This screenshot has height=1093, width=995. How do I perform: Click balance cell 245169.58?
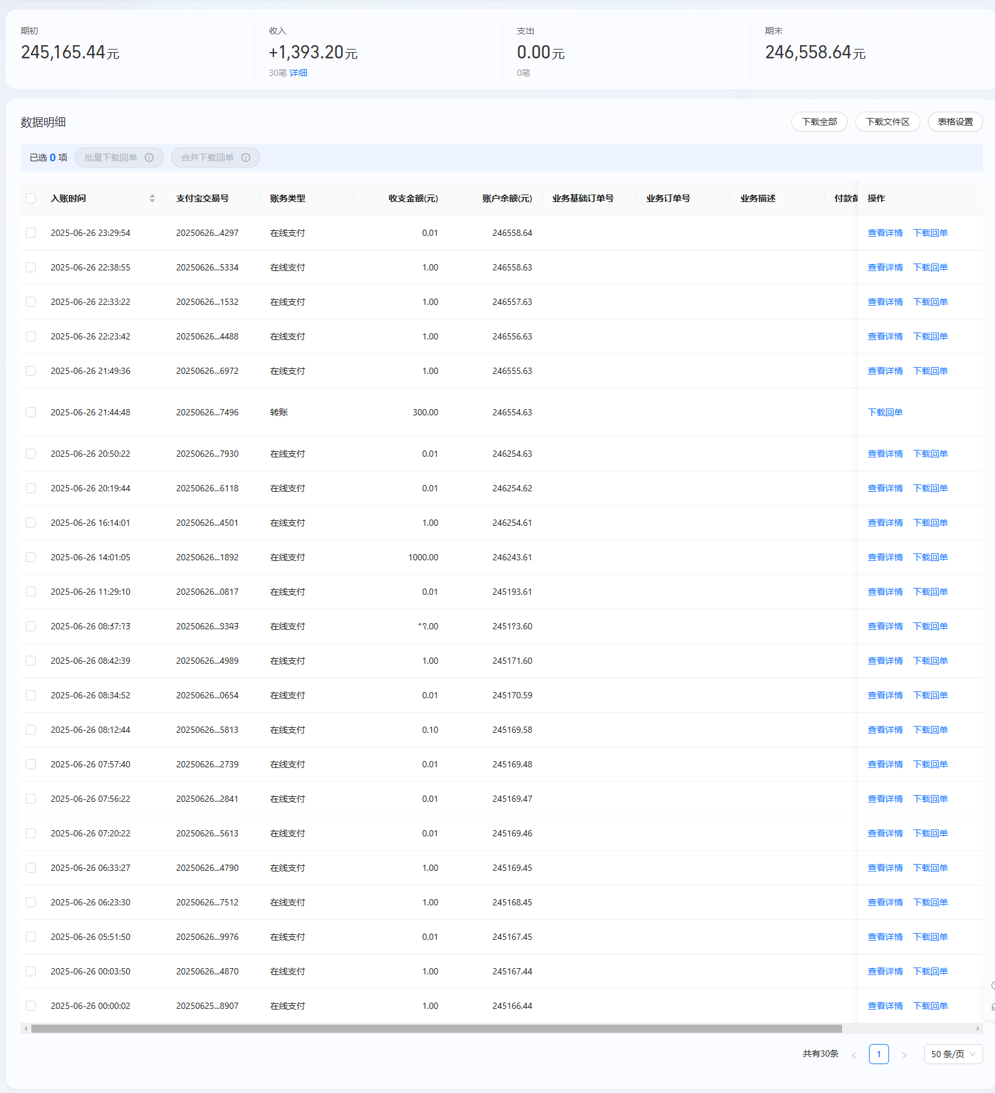pyautogui.click(x=512, y=730)
